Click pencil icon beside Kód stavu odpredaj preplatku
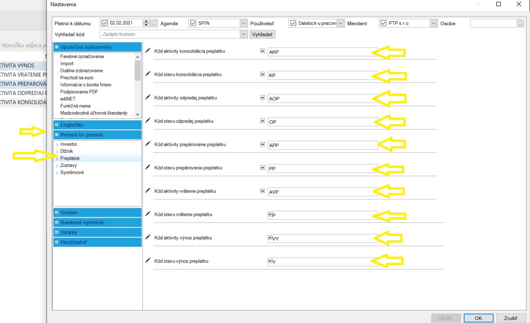The width and height of the screenshot is (530, 323). click(x=148, y=121)
